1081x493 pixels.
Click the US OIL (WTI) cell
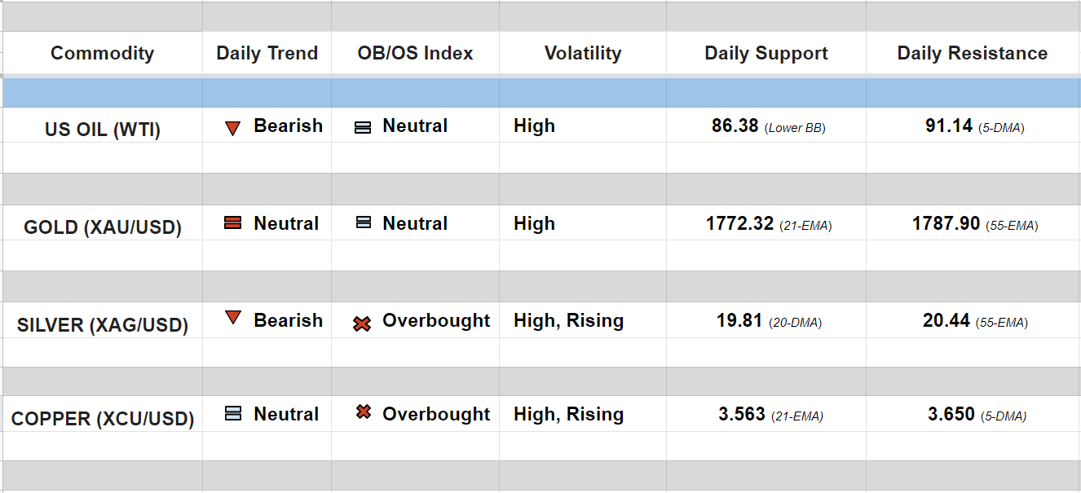tap(103, 130)
